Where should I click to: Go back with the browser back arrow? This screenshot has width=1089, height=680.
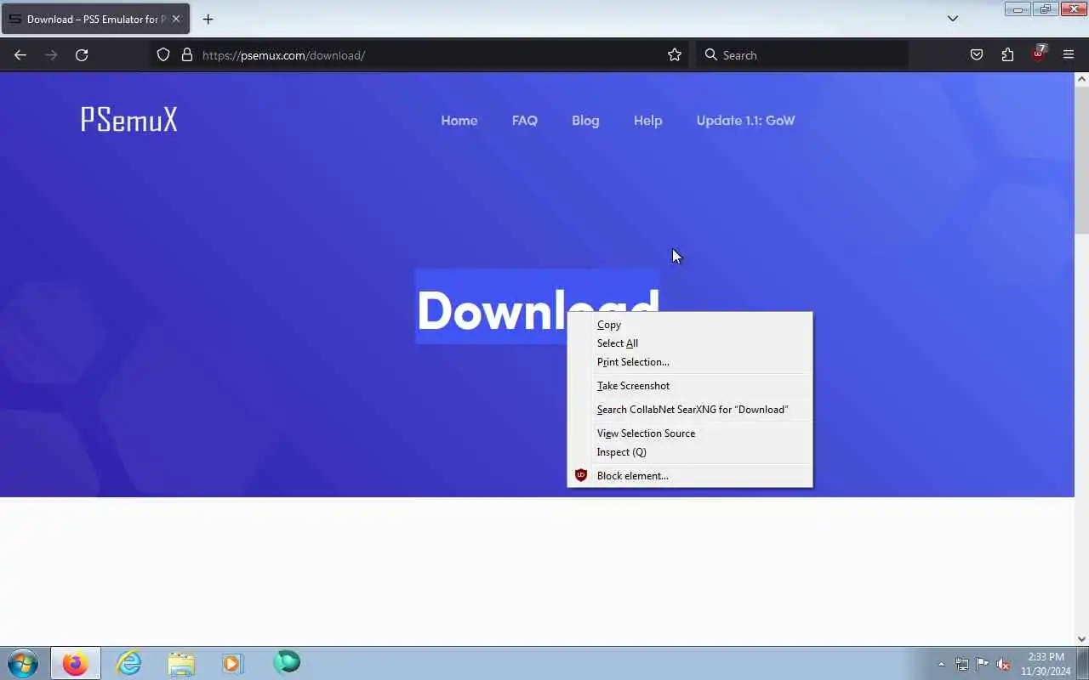(20, 55)
